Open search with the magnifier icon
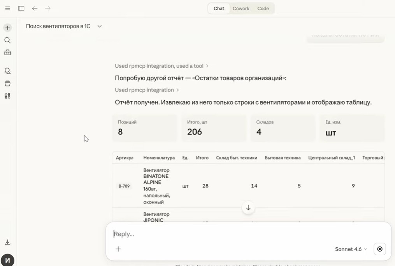Image resolution: width=395 pixels, height=266 pixels. click(x=7, y=40)
